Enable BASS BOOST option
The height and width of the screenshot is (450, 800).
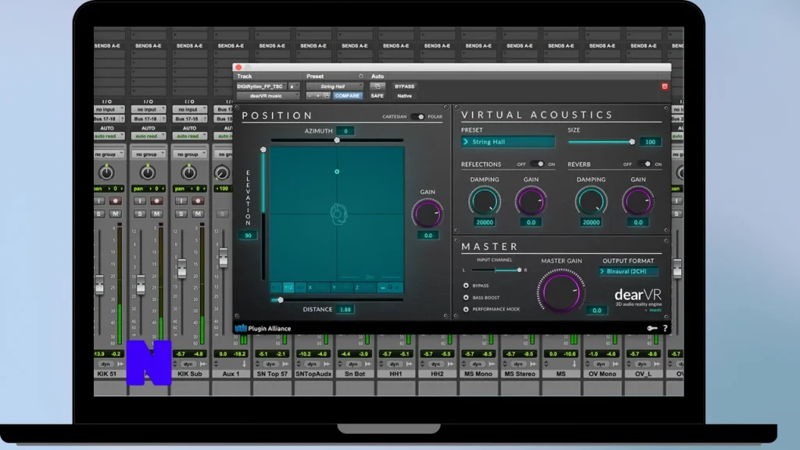466,298
